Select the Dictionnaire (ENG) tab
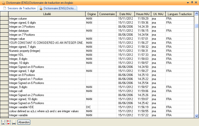 pyautogui.click(x=60, y=8)
